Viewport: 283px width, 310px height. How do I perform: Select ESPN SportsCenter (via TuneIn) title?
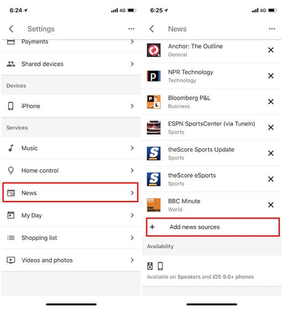pos(212,123)
